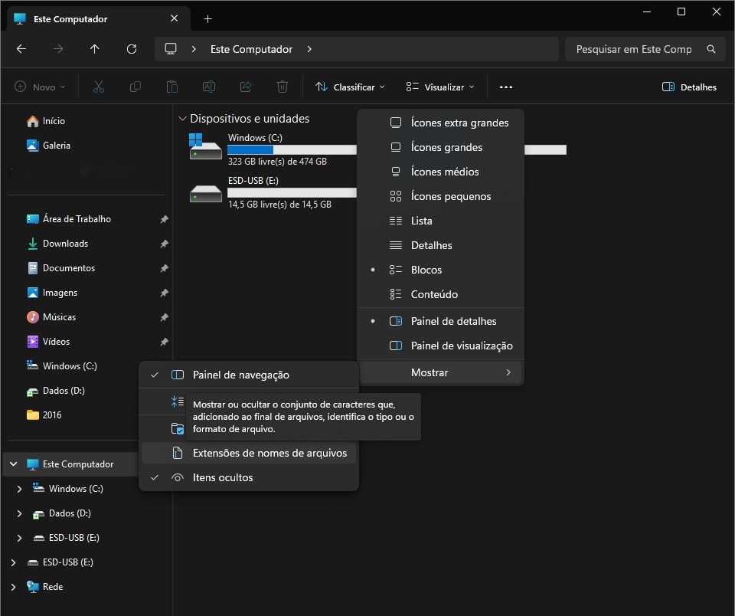Collapse the Dispositivos e unidades group
Image resolution: width=735 pixels, height=616 pixels.
(x=182, y=119)
